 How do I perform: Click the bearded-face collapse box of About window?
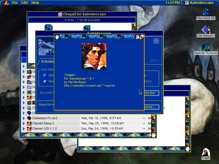coord(142,37)
